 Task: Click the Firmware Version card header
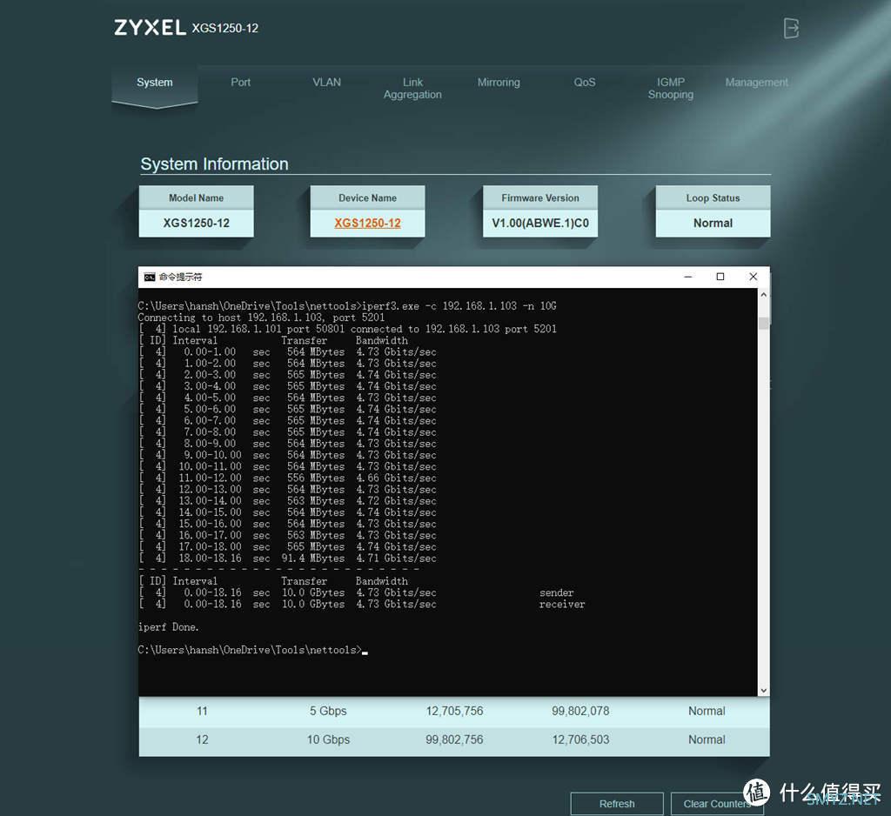(540, 197)
